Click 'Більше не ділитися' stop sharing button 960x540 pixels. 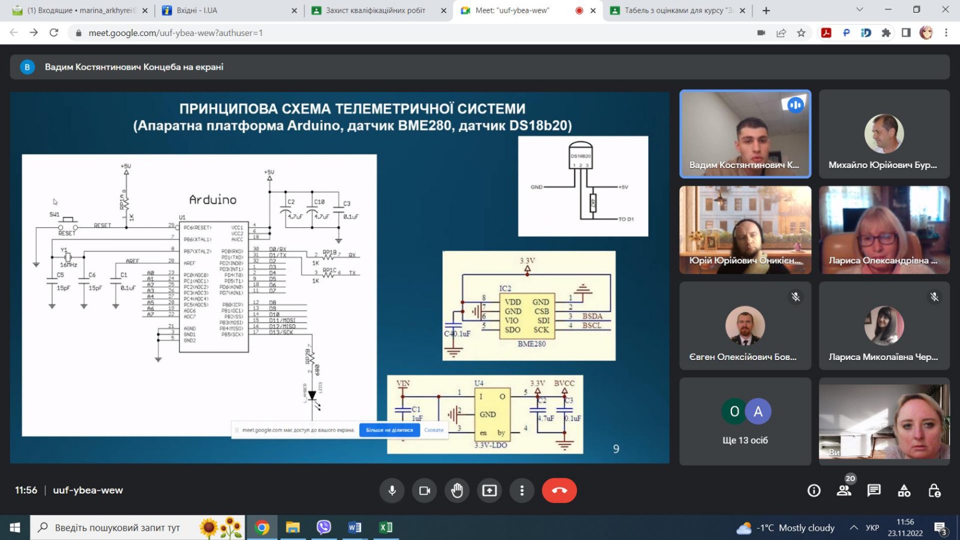point(389,430)
